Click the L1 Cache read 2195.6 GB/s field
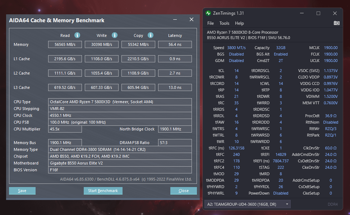Image resolution: width=350 pixels, height=215 pixels. click(65, 59)
